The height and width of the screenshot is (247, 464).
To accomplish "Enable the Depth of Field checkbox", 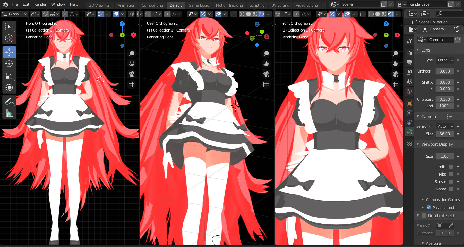I will (x=423, y=215).
